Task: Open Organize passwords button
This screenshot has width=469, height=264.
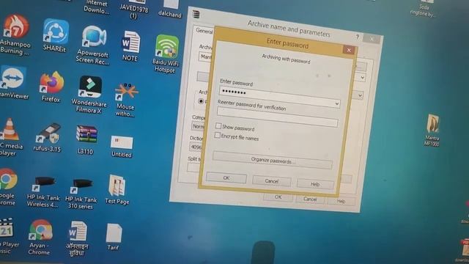Action: click(x=273, y=161)
